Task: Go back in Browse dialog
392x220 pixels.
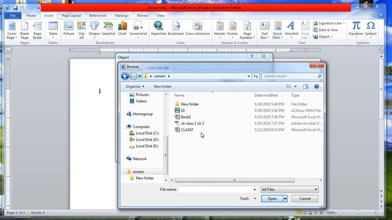Action: click(x=125, y=76)
